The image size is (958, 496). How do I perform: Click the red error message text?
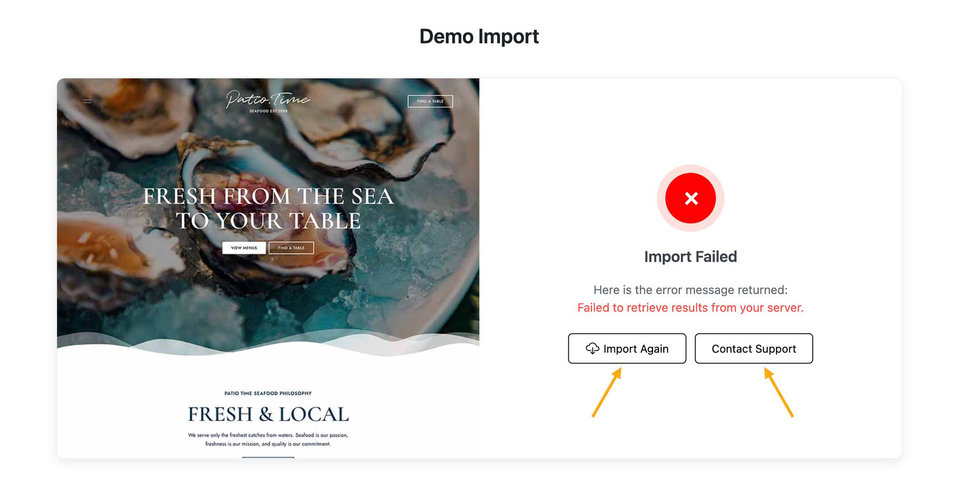point(690,308)
